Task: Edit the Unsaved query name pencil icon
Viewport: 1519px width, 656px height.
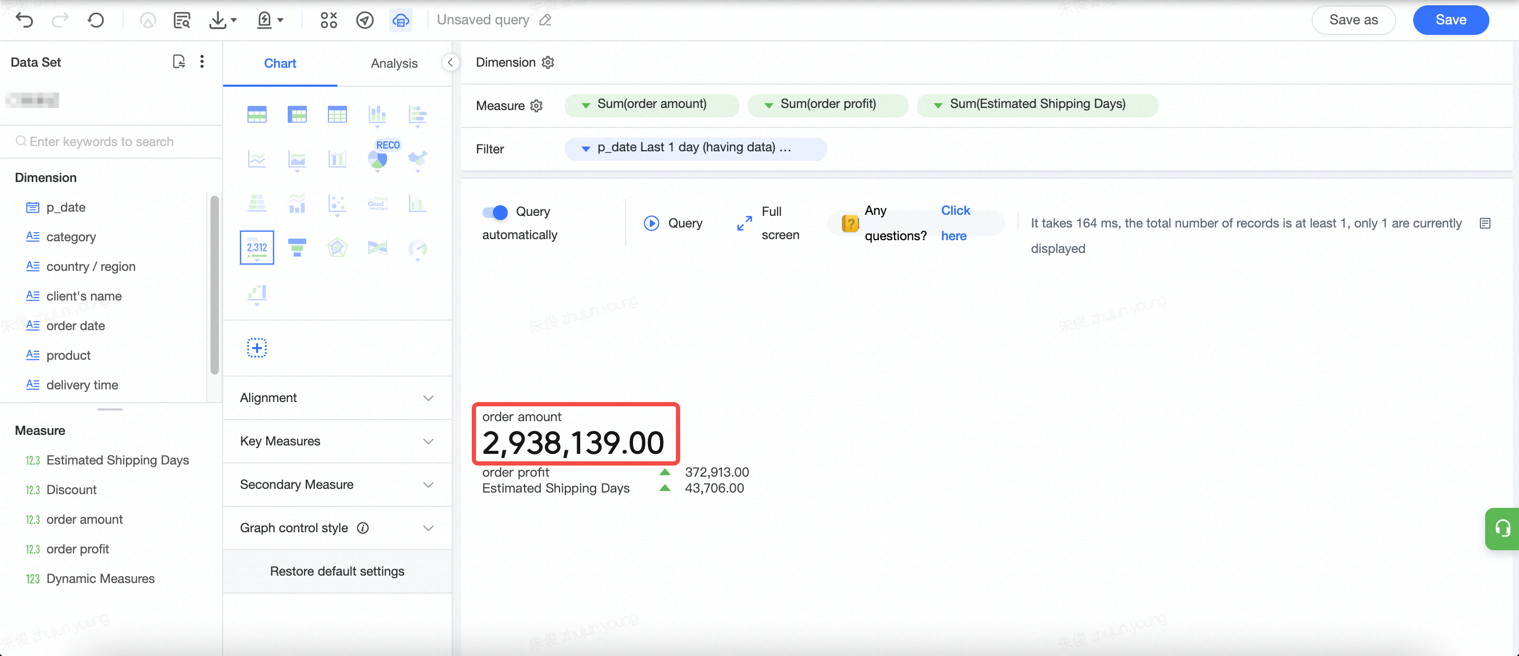Action: coord(545,20)
